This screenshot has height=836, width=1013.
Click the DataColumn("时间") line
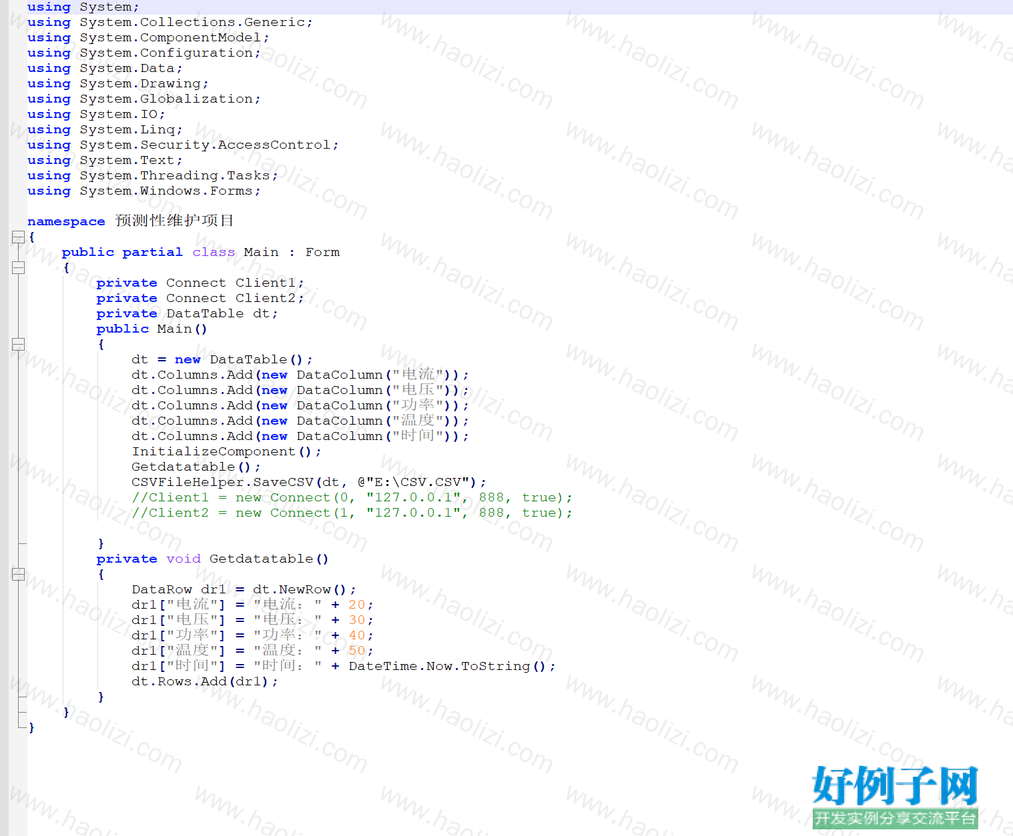(x=300, y=436)
